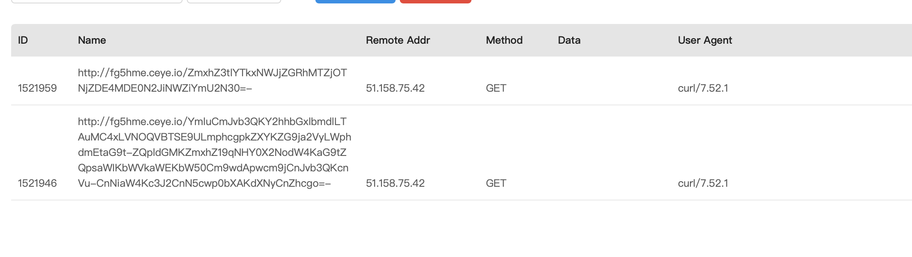The image size is (912, 257).
Task: Click the Method column header
Action: (x=504, y=40)
